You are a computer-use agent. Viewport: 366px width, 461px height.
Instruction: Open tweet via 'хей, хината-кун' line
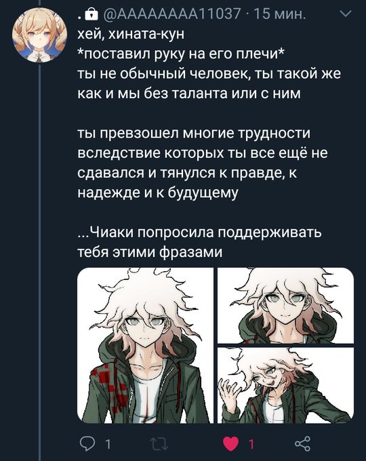click(131, 34)
